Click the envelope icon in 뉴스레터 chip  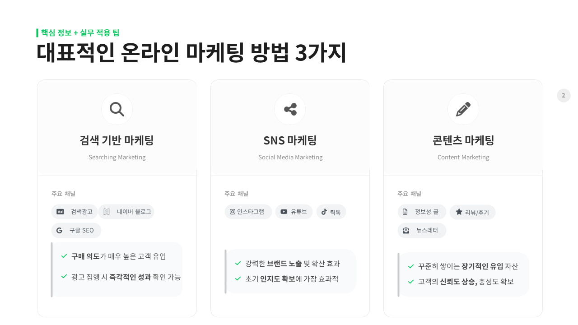pyautogui.click(x=406, y=230)
